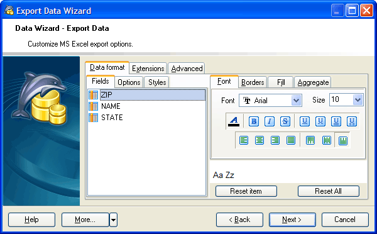
Task: Select the last underline style icon
Action: coord(352,121)
